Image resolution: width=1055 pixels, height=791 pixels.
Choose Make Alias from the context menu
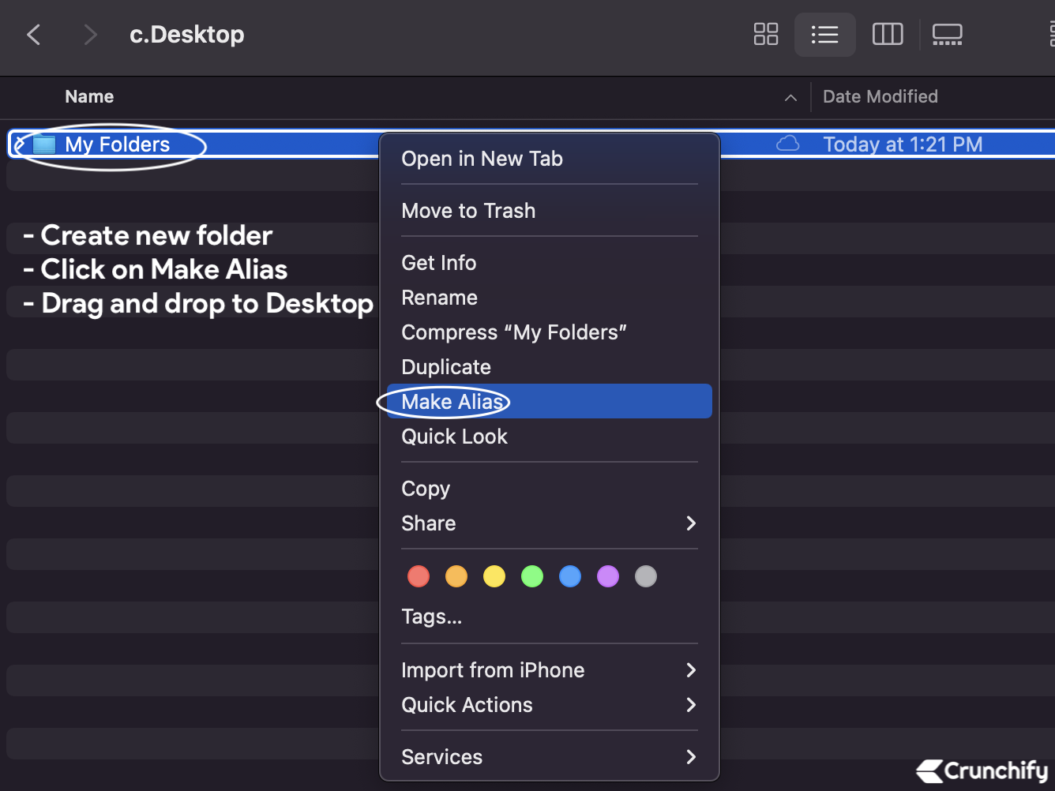click(550, 401)
